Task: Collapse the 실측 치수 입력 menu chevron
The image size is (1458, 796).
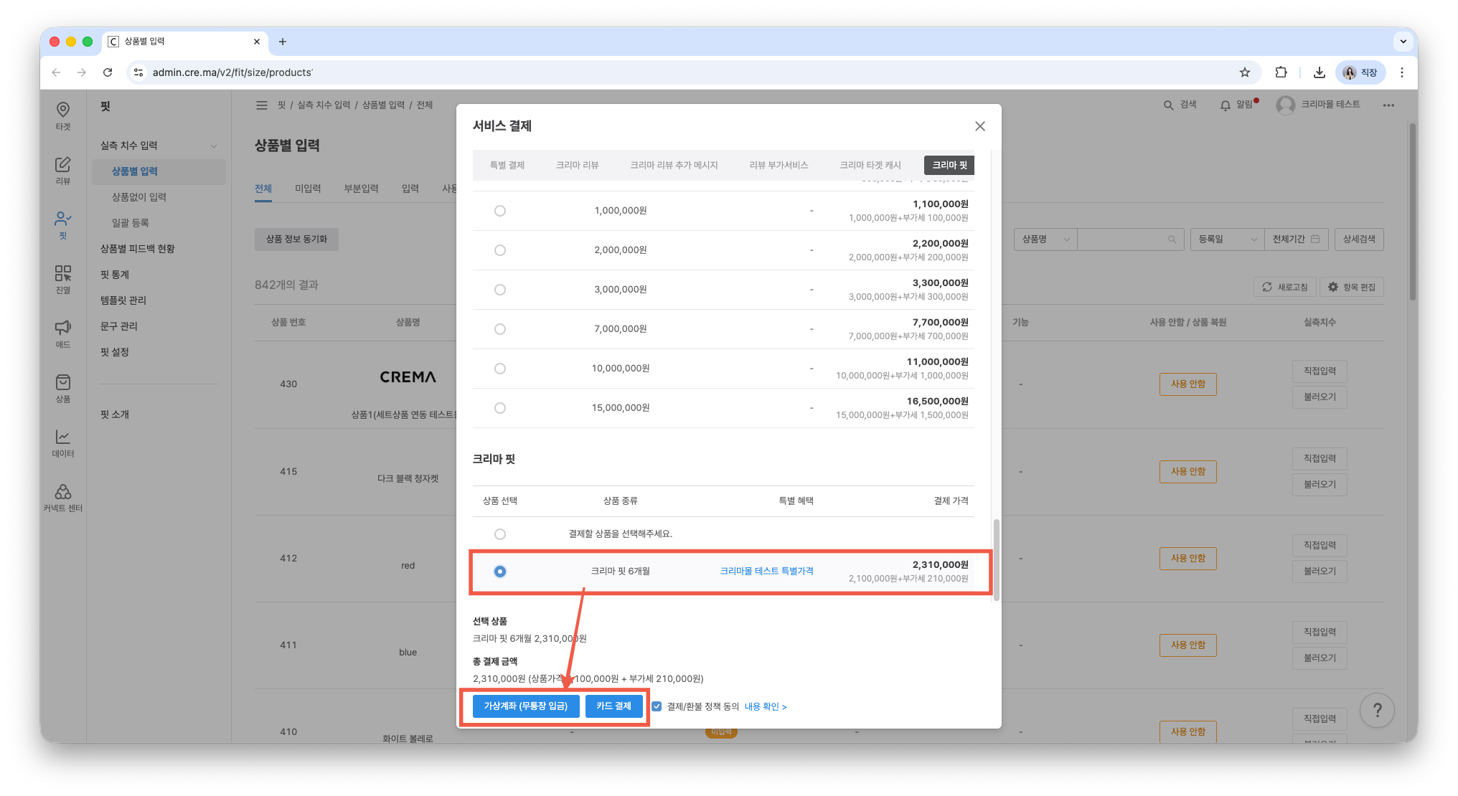Action: click(x=214, y=146)
